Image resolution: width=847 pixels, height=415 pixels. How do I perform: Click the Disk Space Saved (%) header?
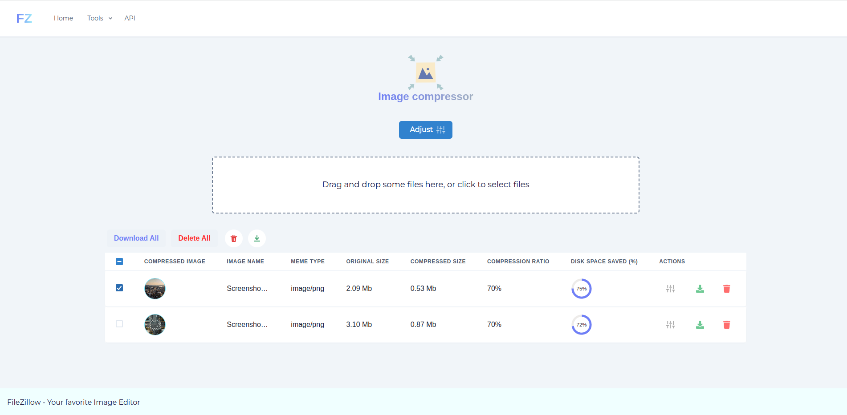point(604,262)
